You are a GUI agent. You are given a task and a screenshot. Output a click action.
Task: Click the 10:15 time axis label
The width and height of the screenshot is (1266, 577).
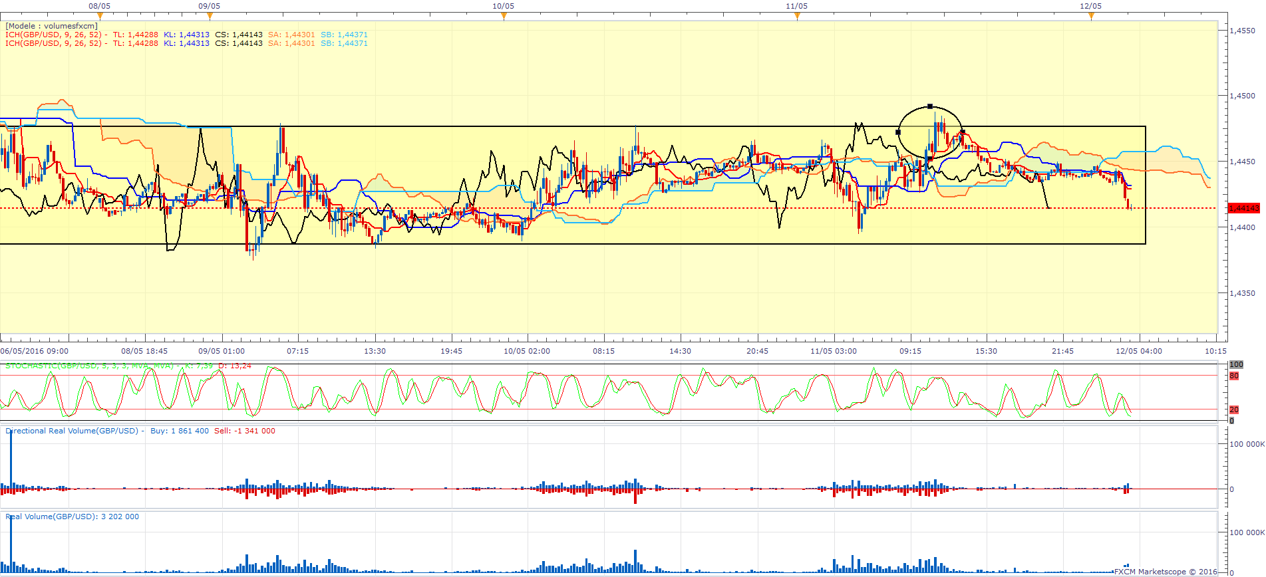[1216, 351]
